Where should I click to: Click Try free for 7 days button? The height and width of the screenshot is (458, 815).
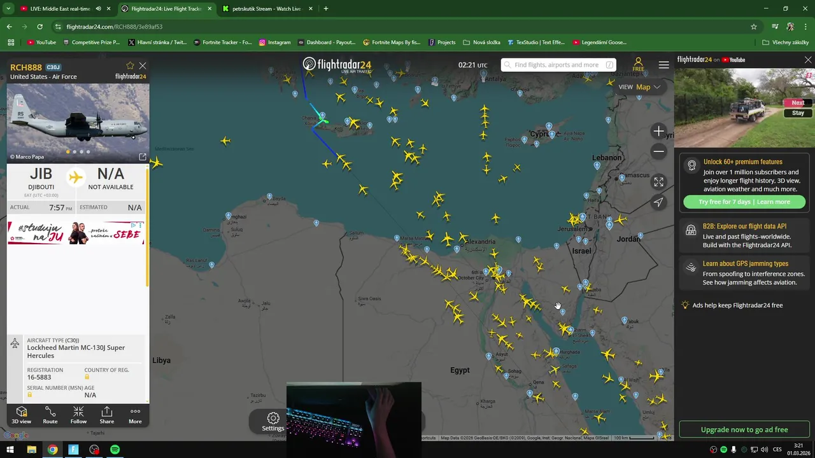click(x=744, y=202)
